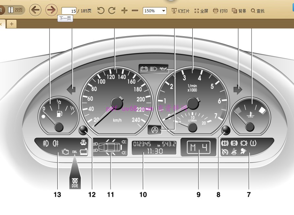The height and width of the screenshot is (215, 294).
Task: Enter 全屏 fullscreen mode
Action: point(201,11)
